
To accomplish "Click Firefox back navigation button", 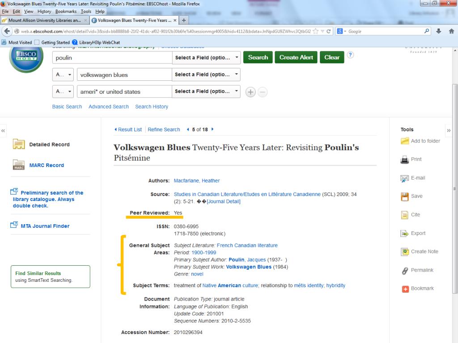I will (7, 31).
